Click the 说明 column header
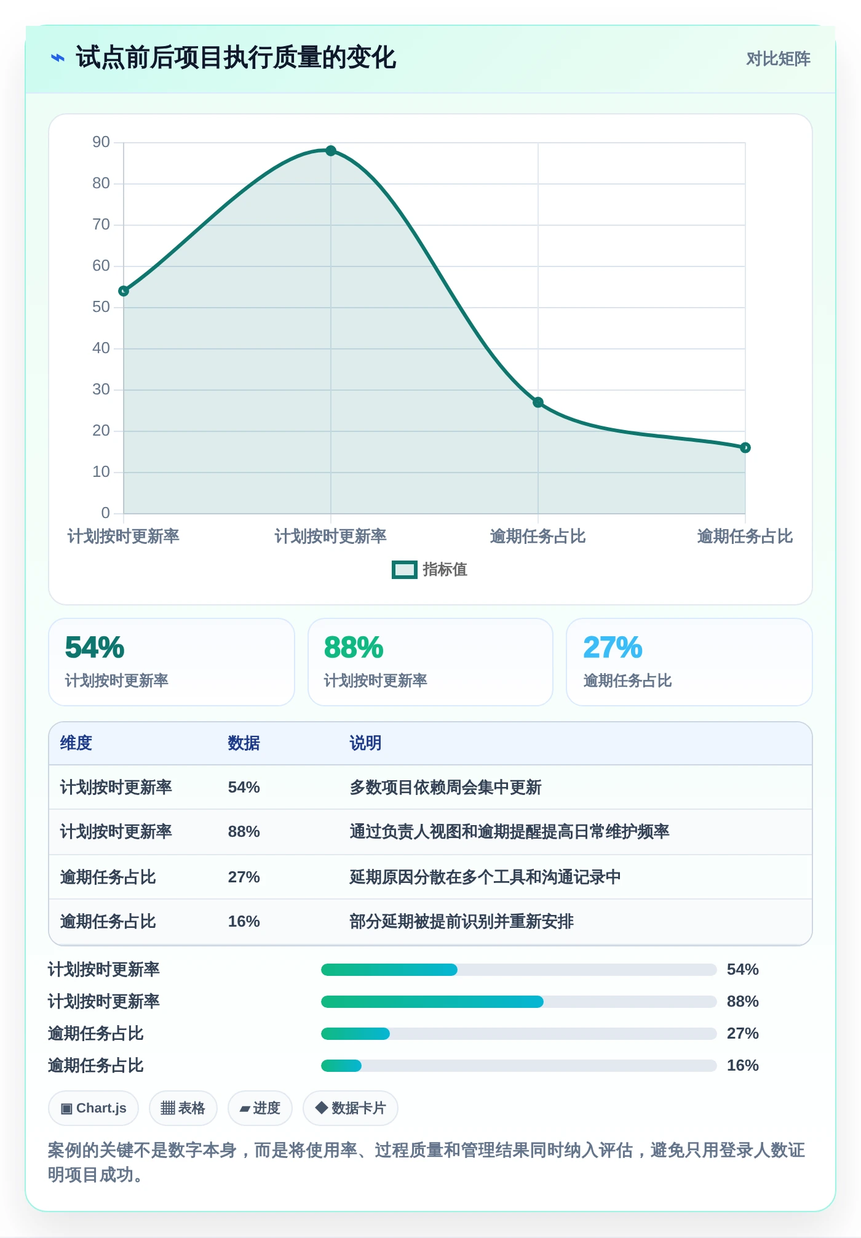 (365, 743)
